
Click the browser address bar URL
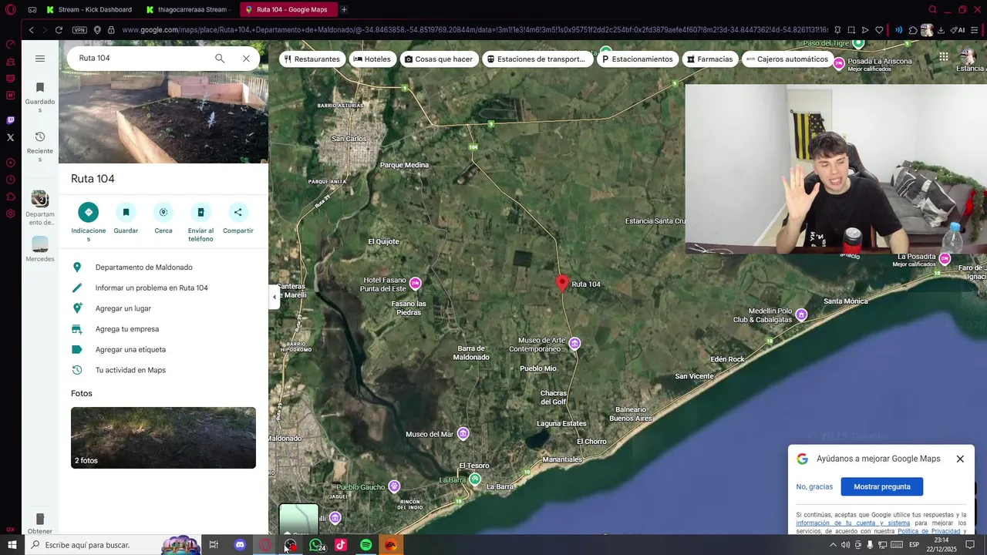[474, 30]
